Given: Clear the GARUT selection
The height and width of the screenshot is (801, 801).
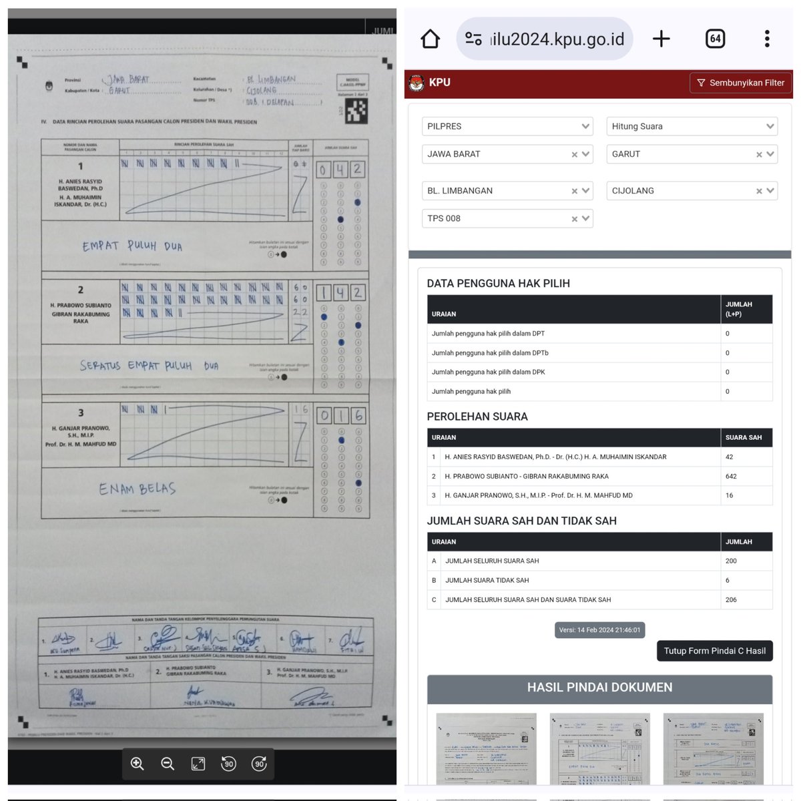Looking at the screenshot, I should pos(759,154).
